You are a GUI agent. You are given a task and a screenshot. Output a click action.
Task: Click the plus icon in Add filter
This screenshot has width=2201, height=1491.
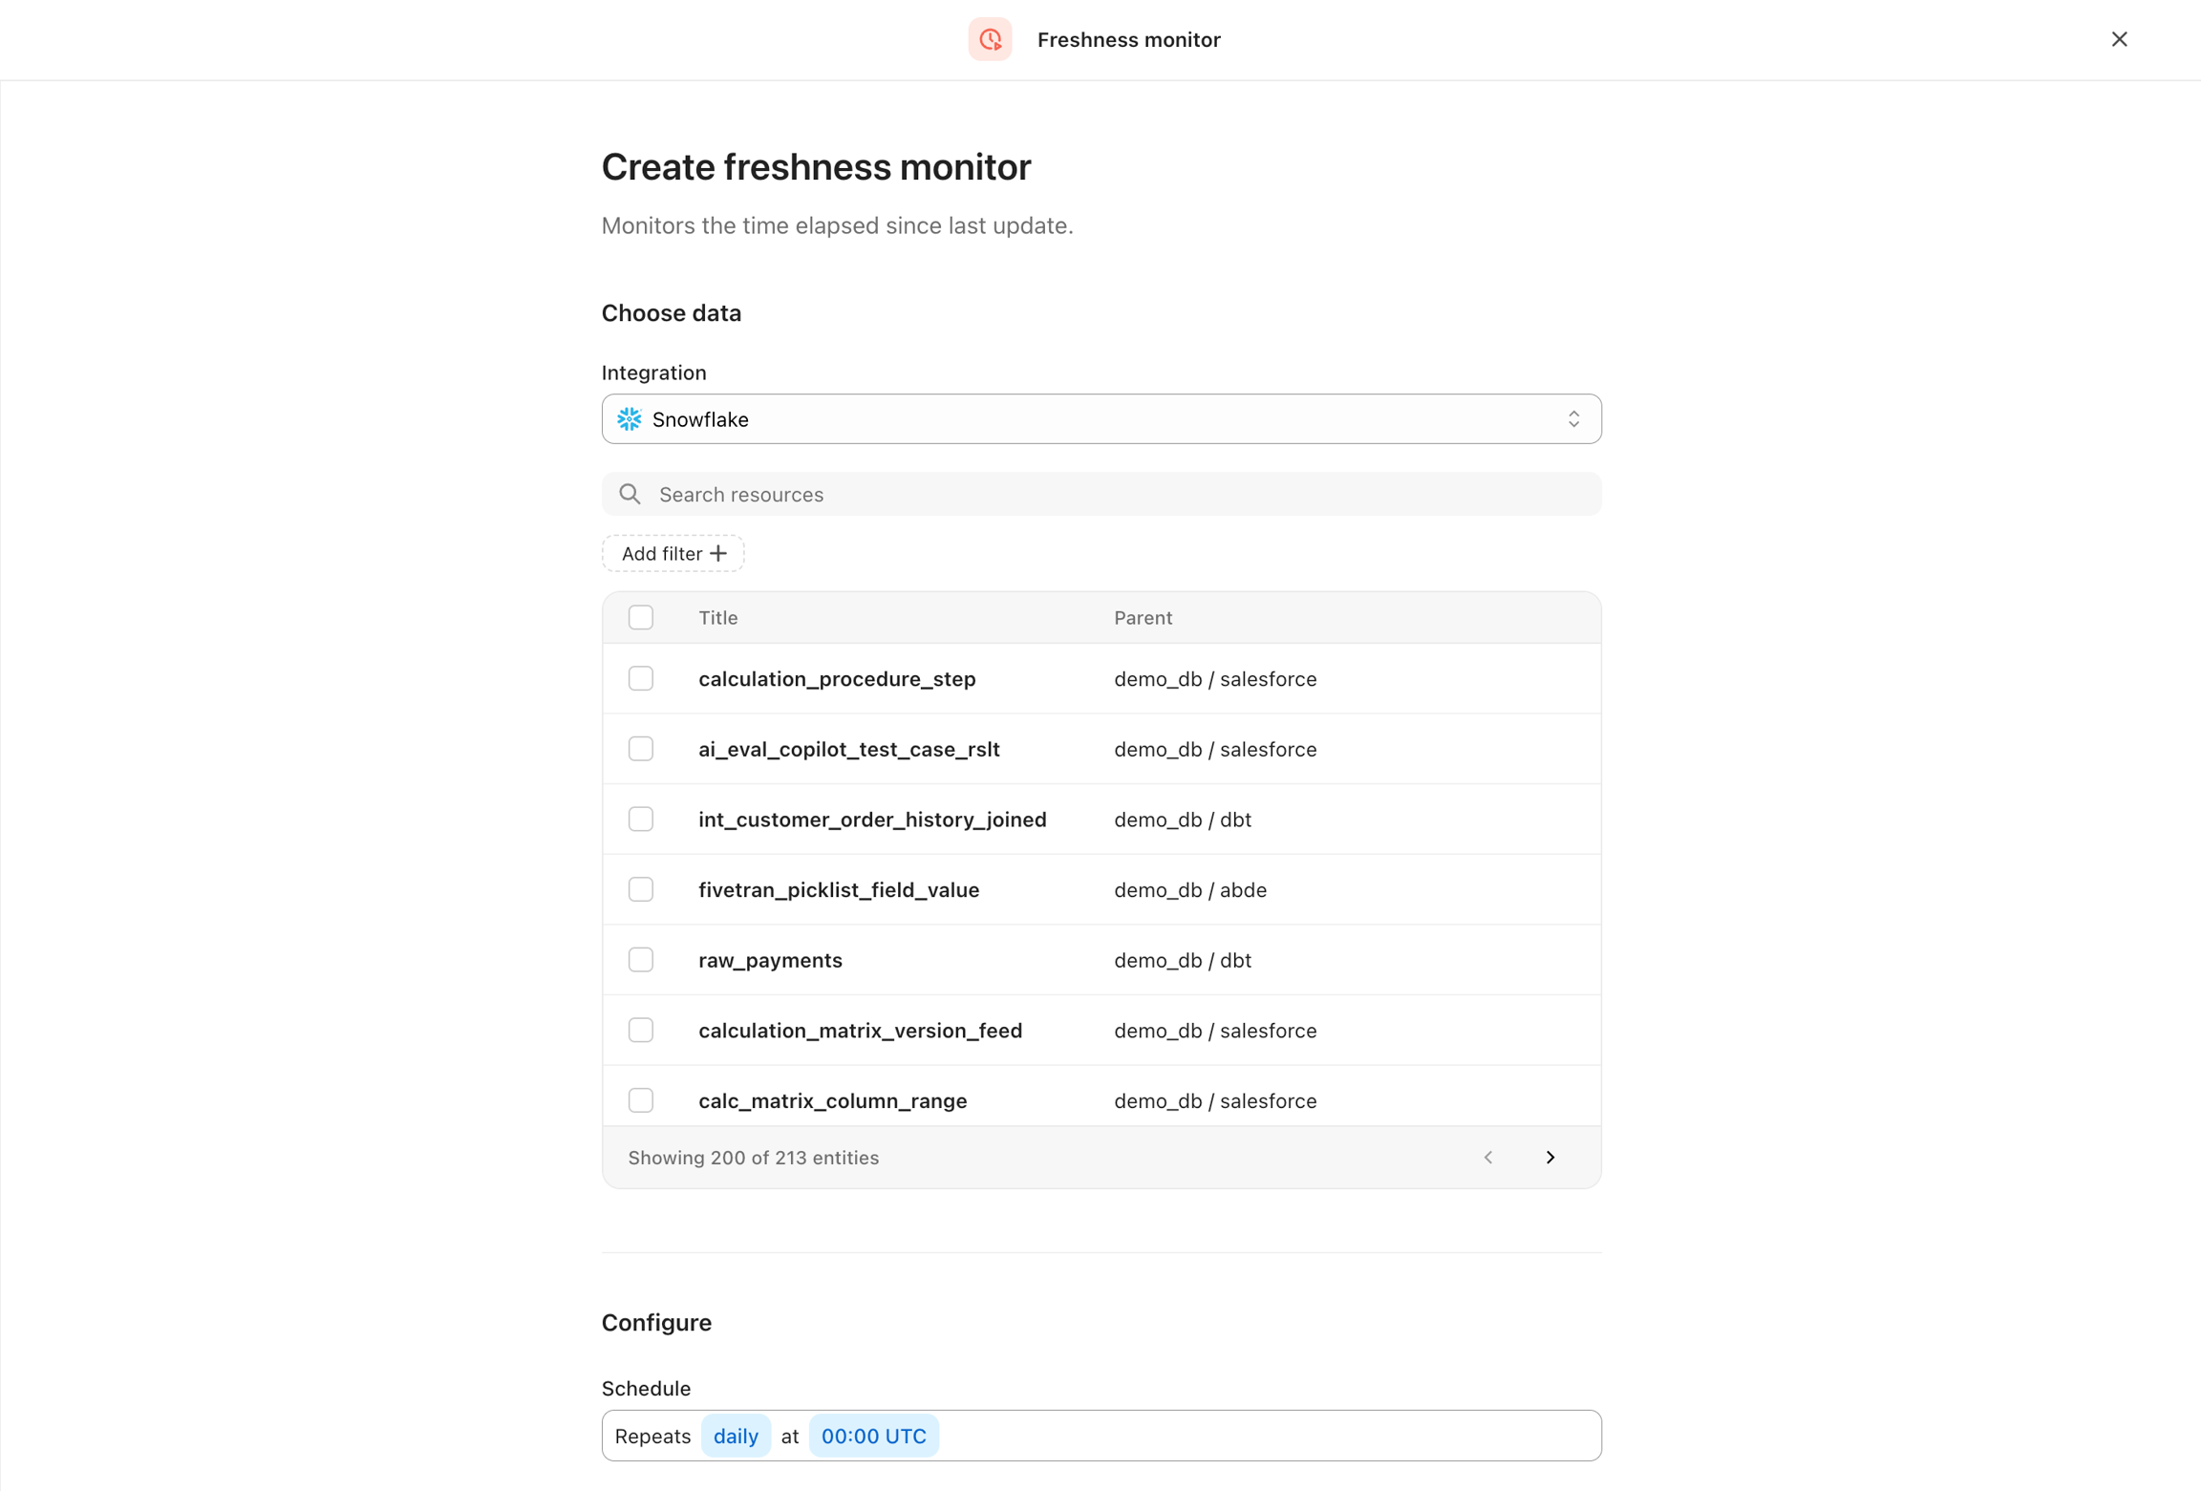(718, 553)
